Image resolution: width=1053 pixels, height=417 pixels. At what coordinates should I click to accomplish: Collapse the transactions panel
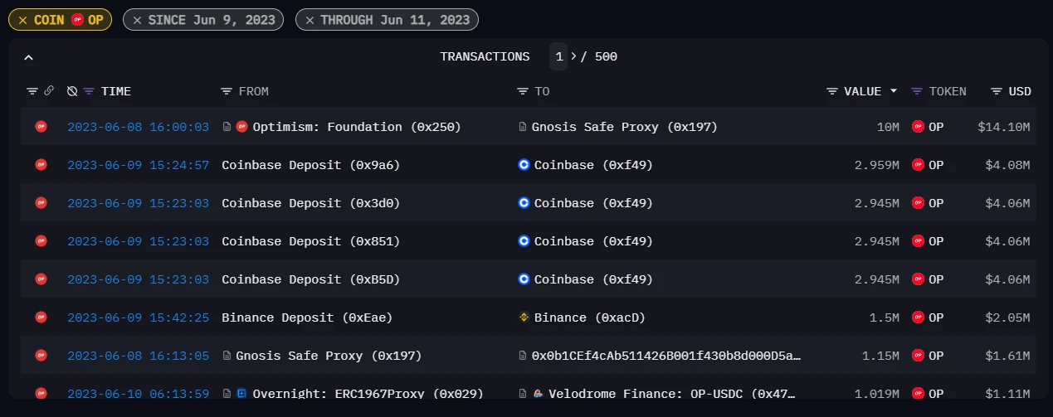tap(29, 57)
